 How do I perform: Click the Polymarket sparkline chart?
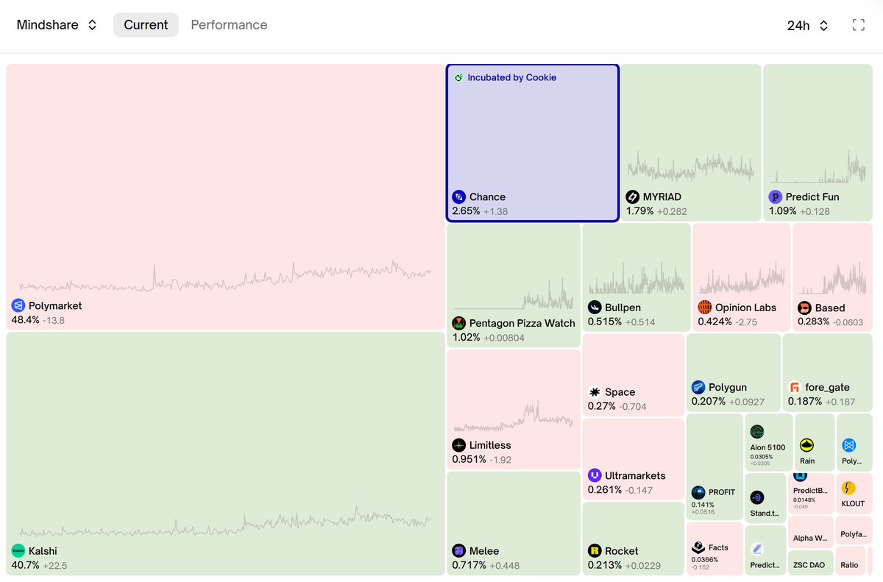pos(225,277)
